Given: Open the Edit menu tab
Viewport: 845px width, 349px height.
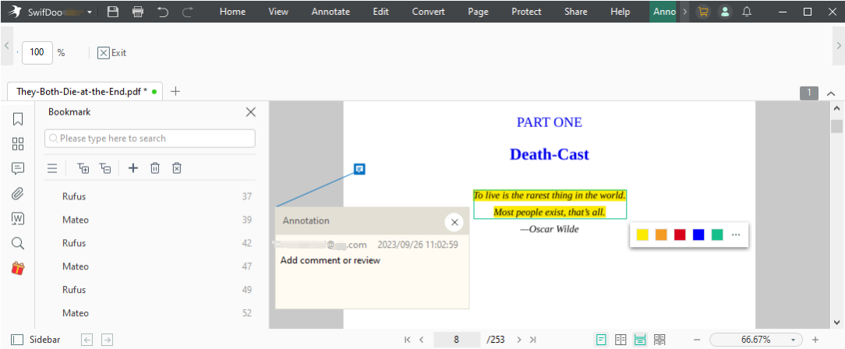Looking at the screenshot, I should click(381, 12).
